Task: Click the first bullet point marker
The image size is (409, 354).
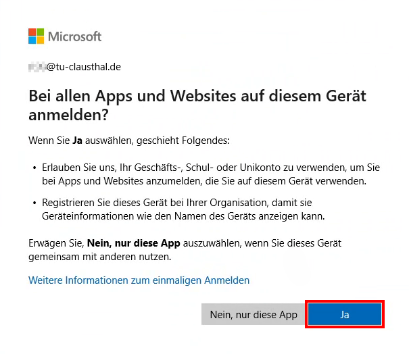Action: click(34, 168)
